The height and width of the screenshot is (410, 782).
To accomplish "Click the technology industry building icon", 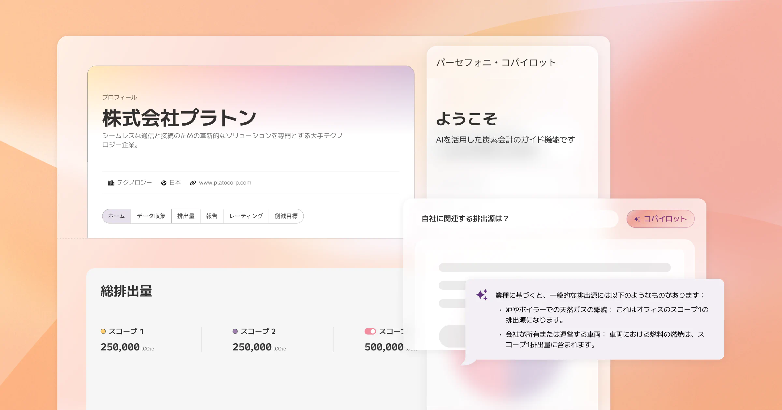I will 111,183.
